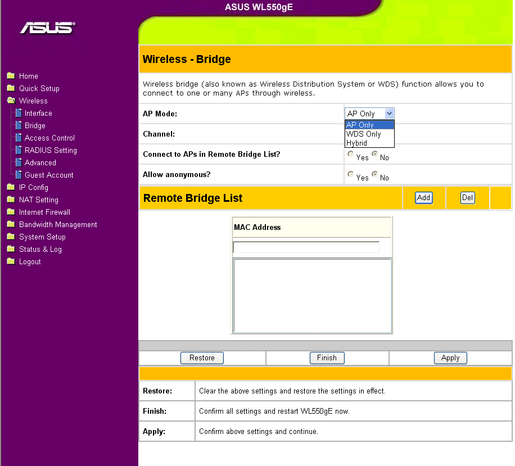The width and height of the screenshot is (515, 466).
Task: Open Wireless Bridge settings
Action: [35, 126]
